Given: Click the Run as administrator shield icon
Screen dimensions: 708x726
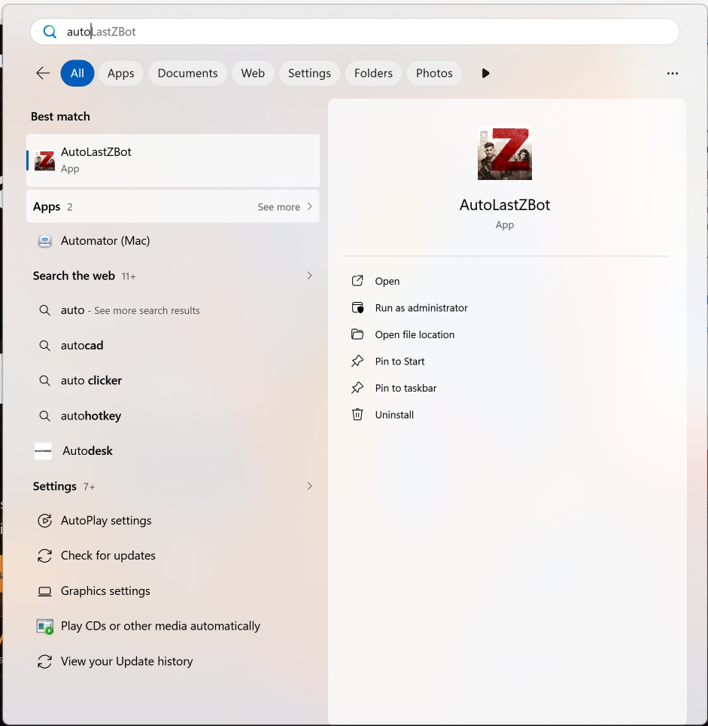Looking at the screenshot, I should (x=357, y=308).
